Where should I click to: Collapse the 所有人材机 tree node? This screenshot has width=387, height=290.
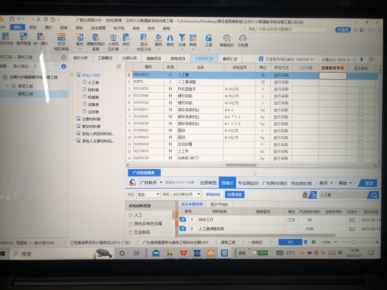coord(72,74)
